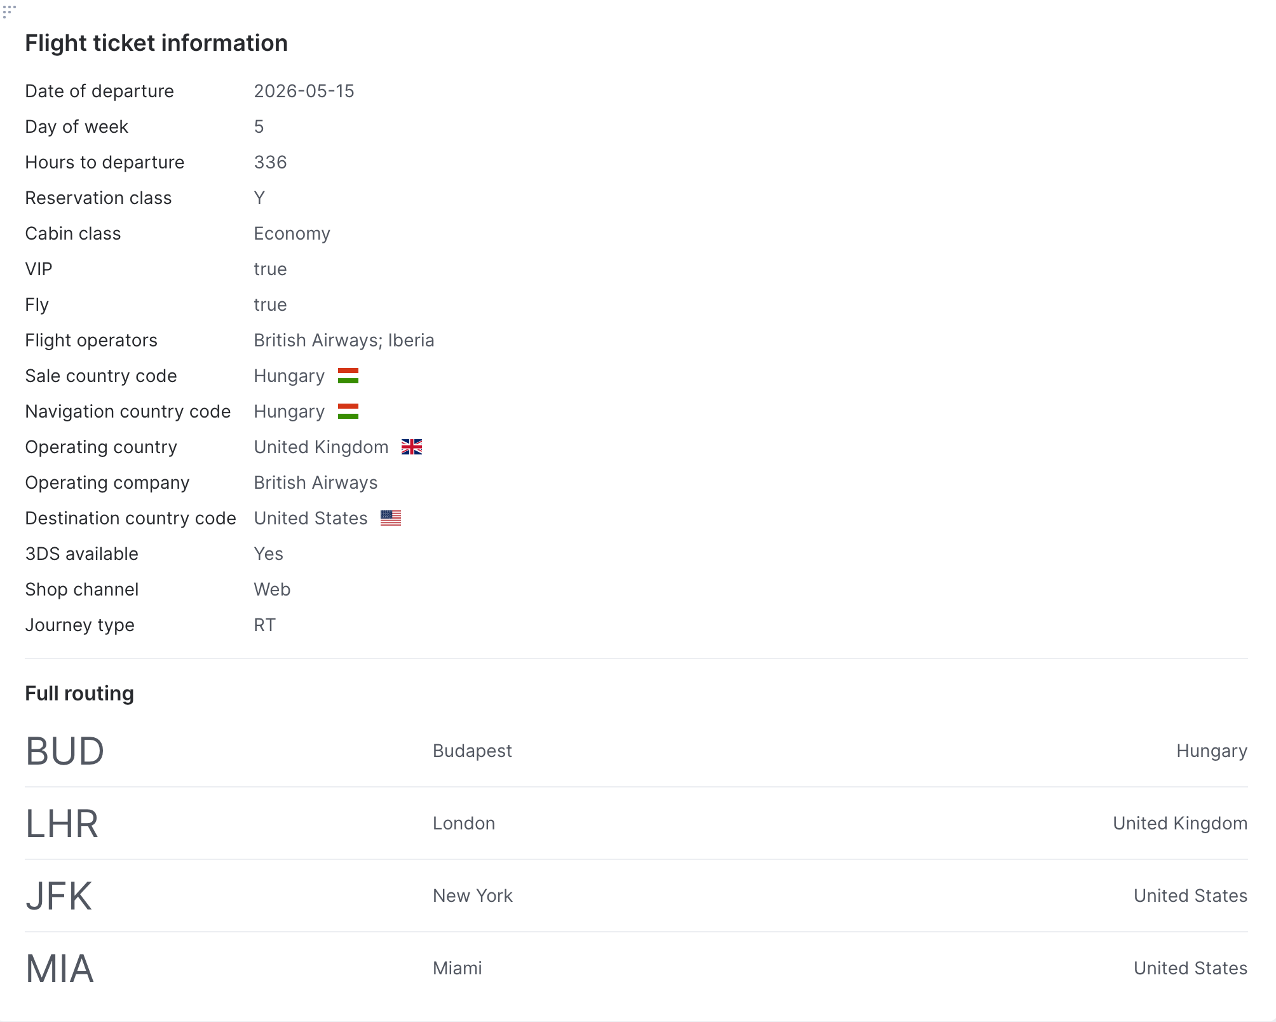The height and width of the screenshot is (1022, 1276).
Task: Click the MIA airport code
Action: 59,968
